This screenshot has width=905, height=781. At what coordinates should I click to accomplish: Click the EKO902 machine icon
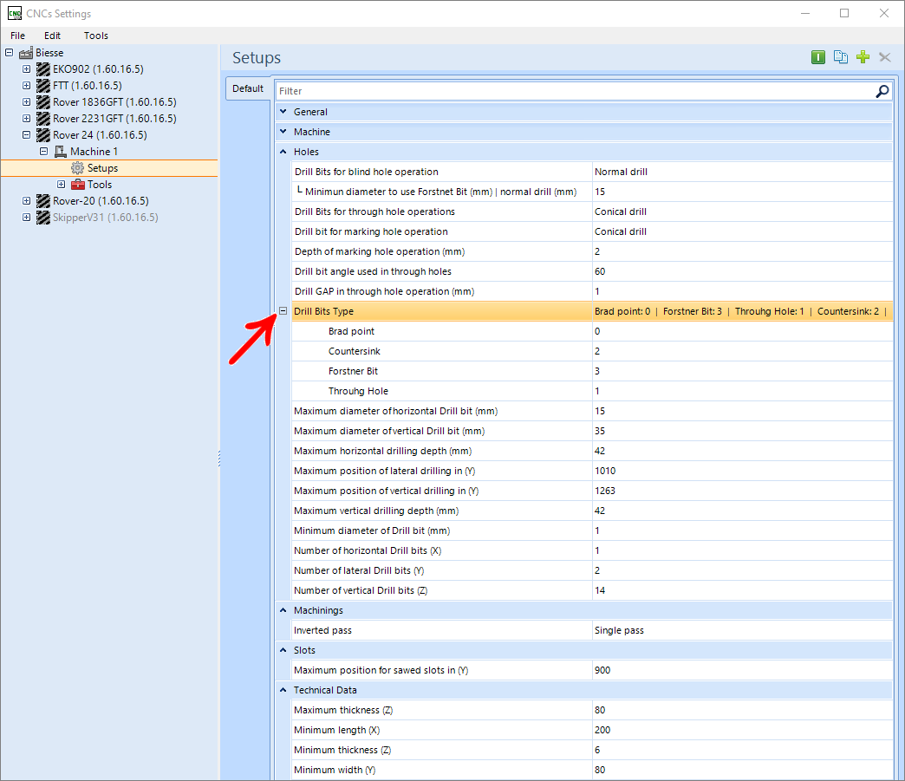coord(43,69)
